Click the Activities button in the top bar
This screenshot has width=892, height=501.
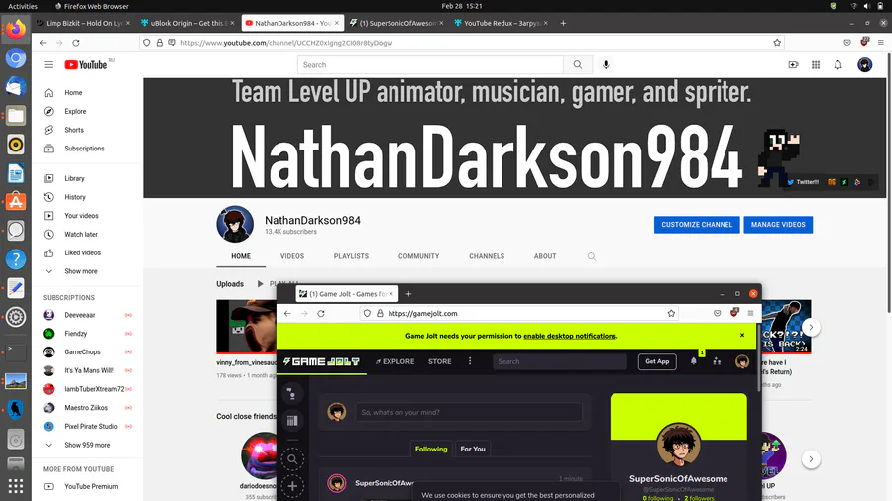[x=22, y=6]
